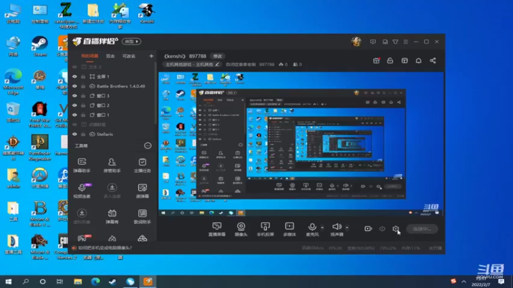Open the settings gear by start button
Viewport: 513px width, 288px height.
coord(396,228)
